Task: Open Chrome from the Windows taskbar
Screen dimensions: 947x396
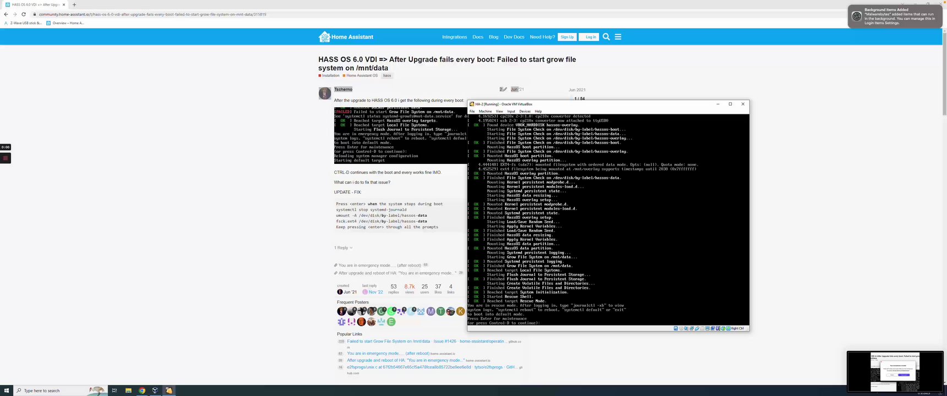Action: (x=142, y=391)
